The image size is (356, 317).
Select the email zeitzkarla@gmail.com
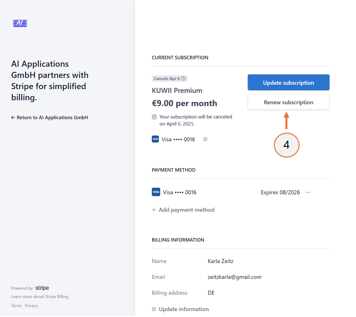(235, 277)
